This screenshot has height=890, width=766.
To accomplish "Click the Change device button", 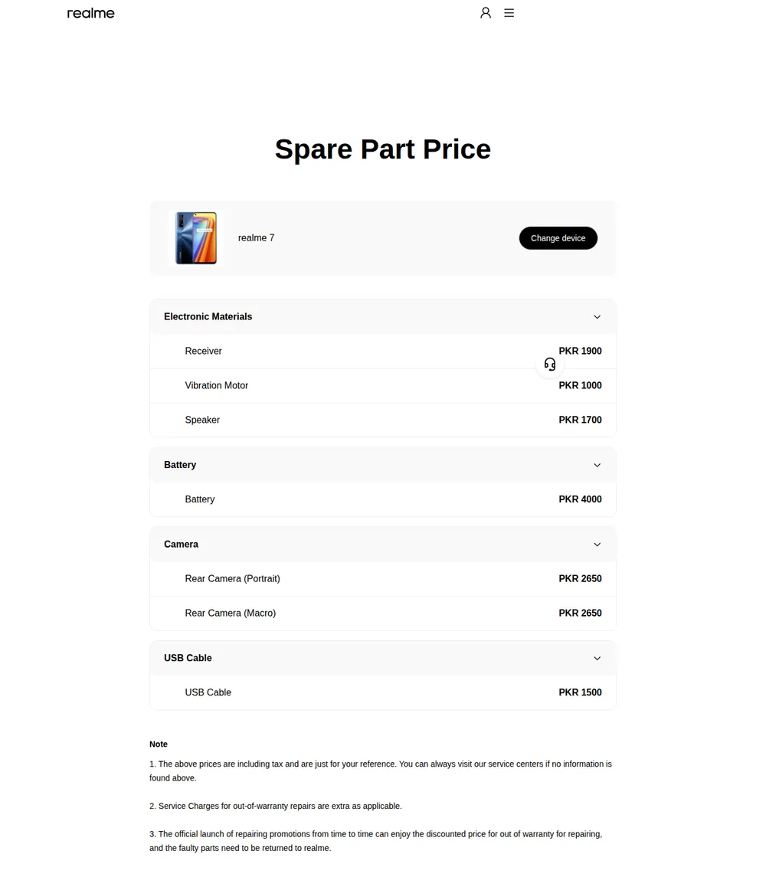I will [x=558, y=238].
